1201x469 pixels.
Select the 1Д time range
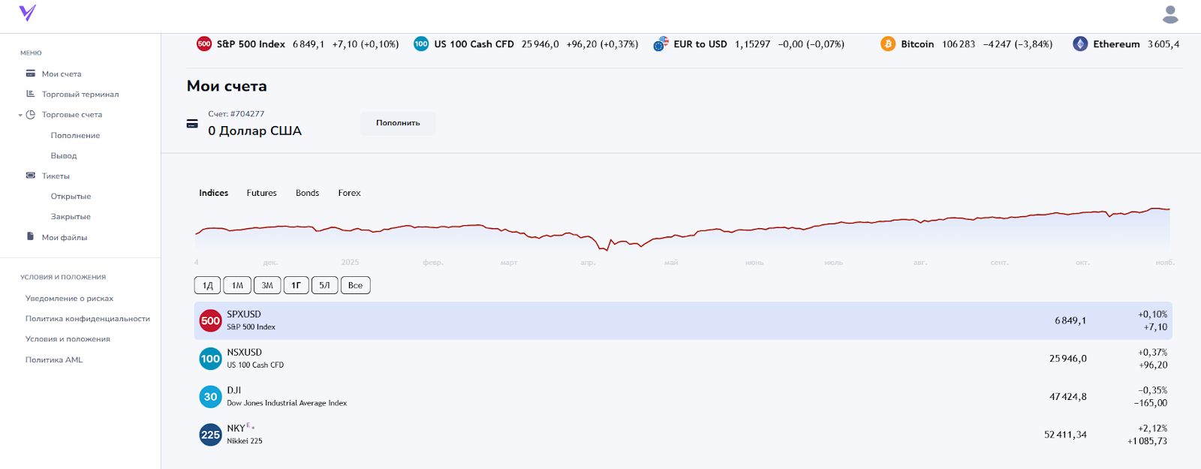[x=208, y=285]
